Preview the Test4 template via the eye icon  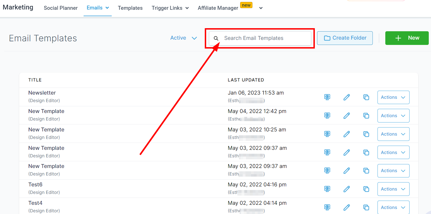(327, 207)
